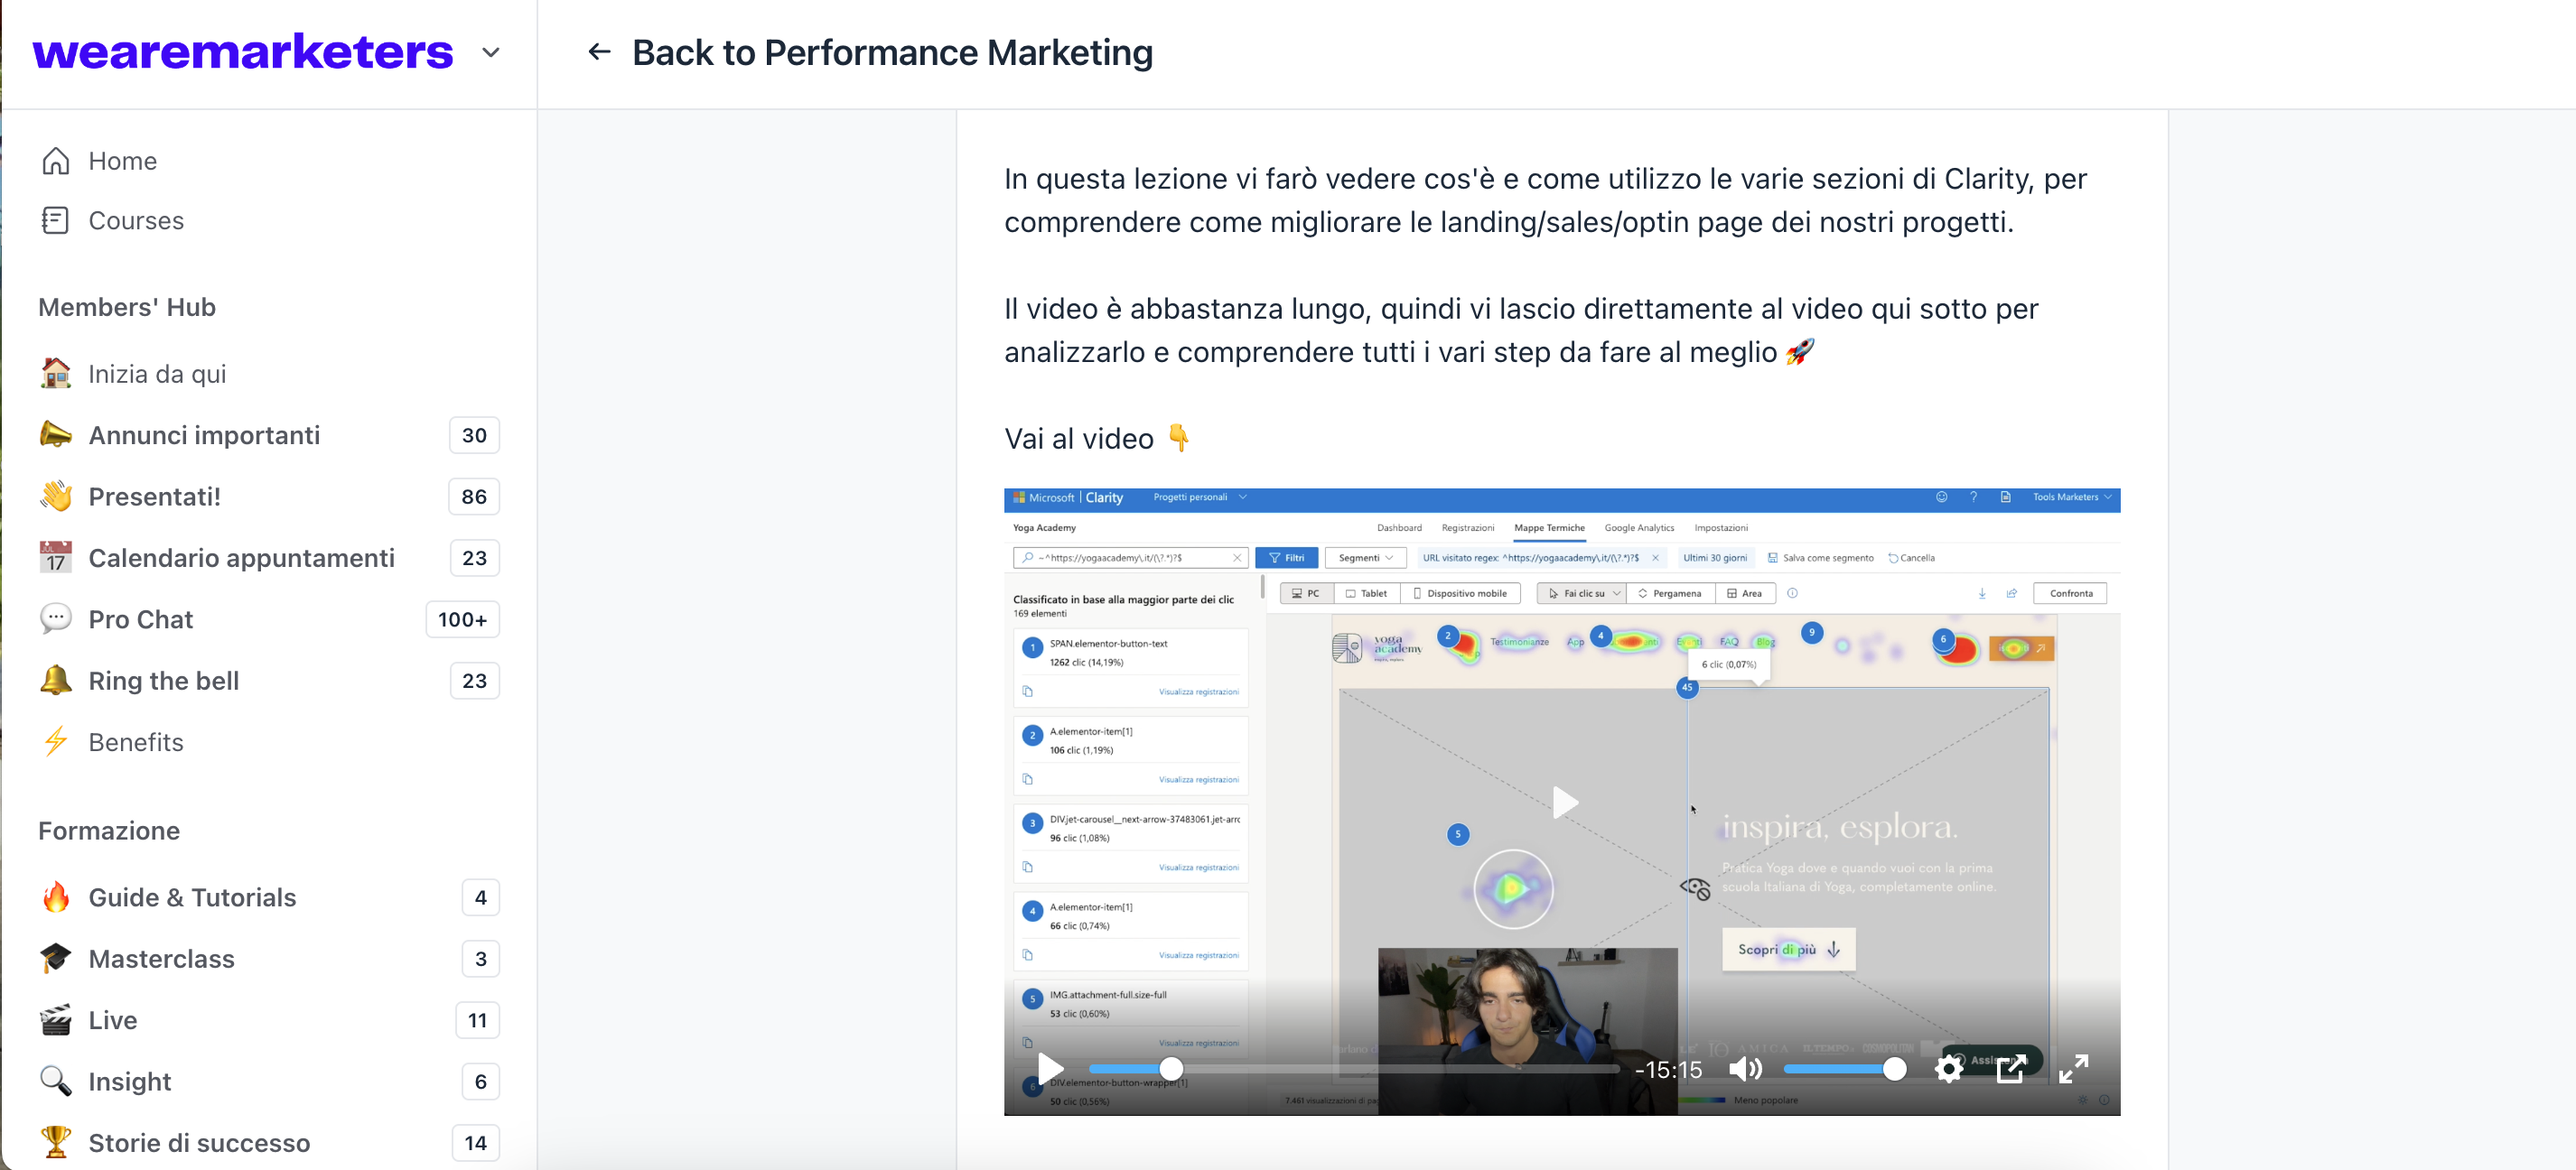The image size is (2576, 1170).
Task: Click the video settings gear icon
Action: [1948, 1068]
